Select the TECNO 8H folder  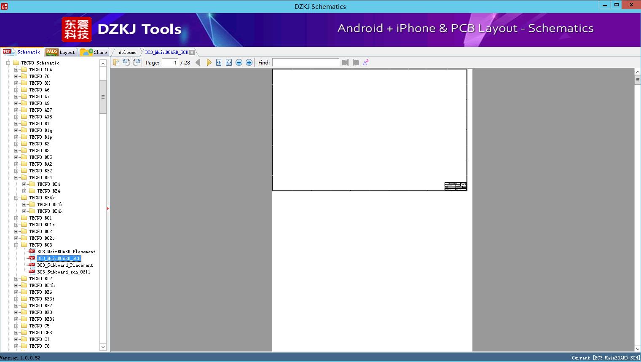click(x=39, y=83)
